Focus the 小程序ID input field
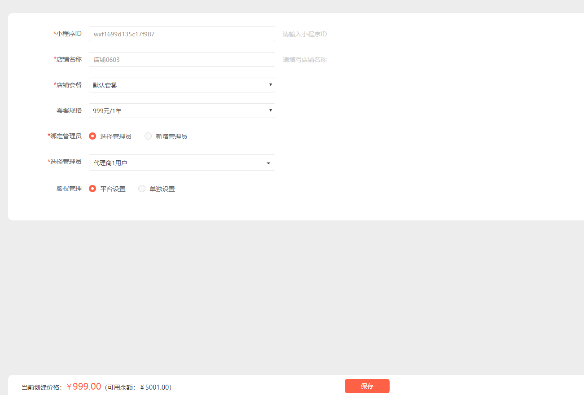Viewport: 584px width, 395px height. point(182,34)
